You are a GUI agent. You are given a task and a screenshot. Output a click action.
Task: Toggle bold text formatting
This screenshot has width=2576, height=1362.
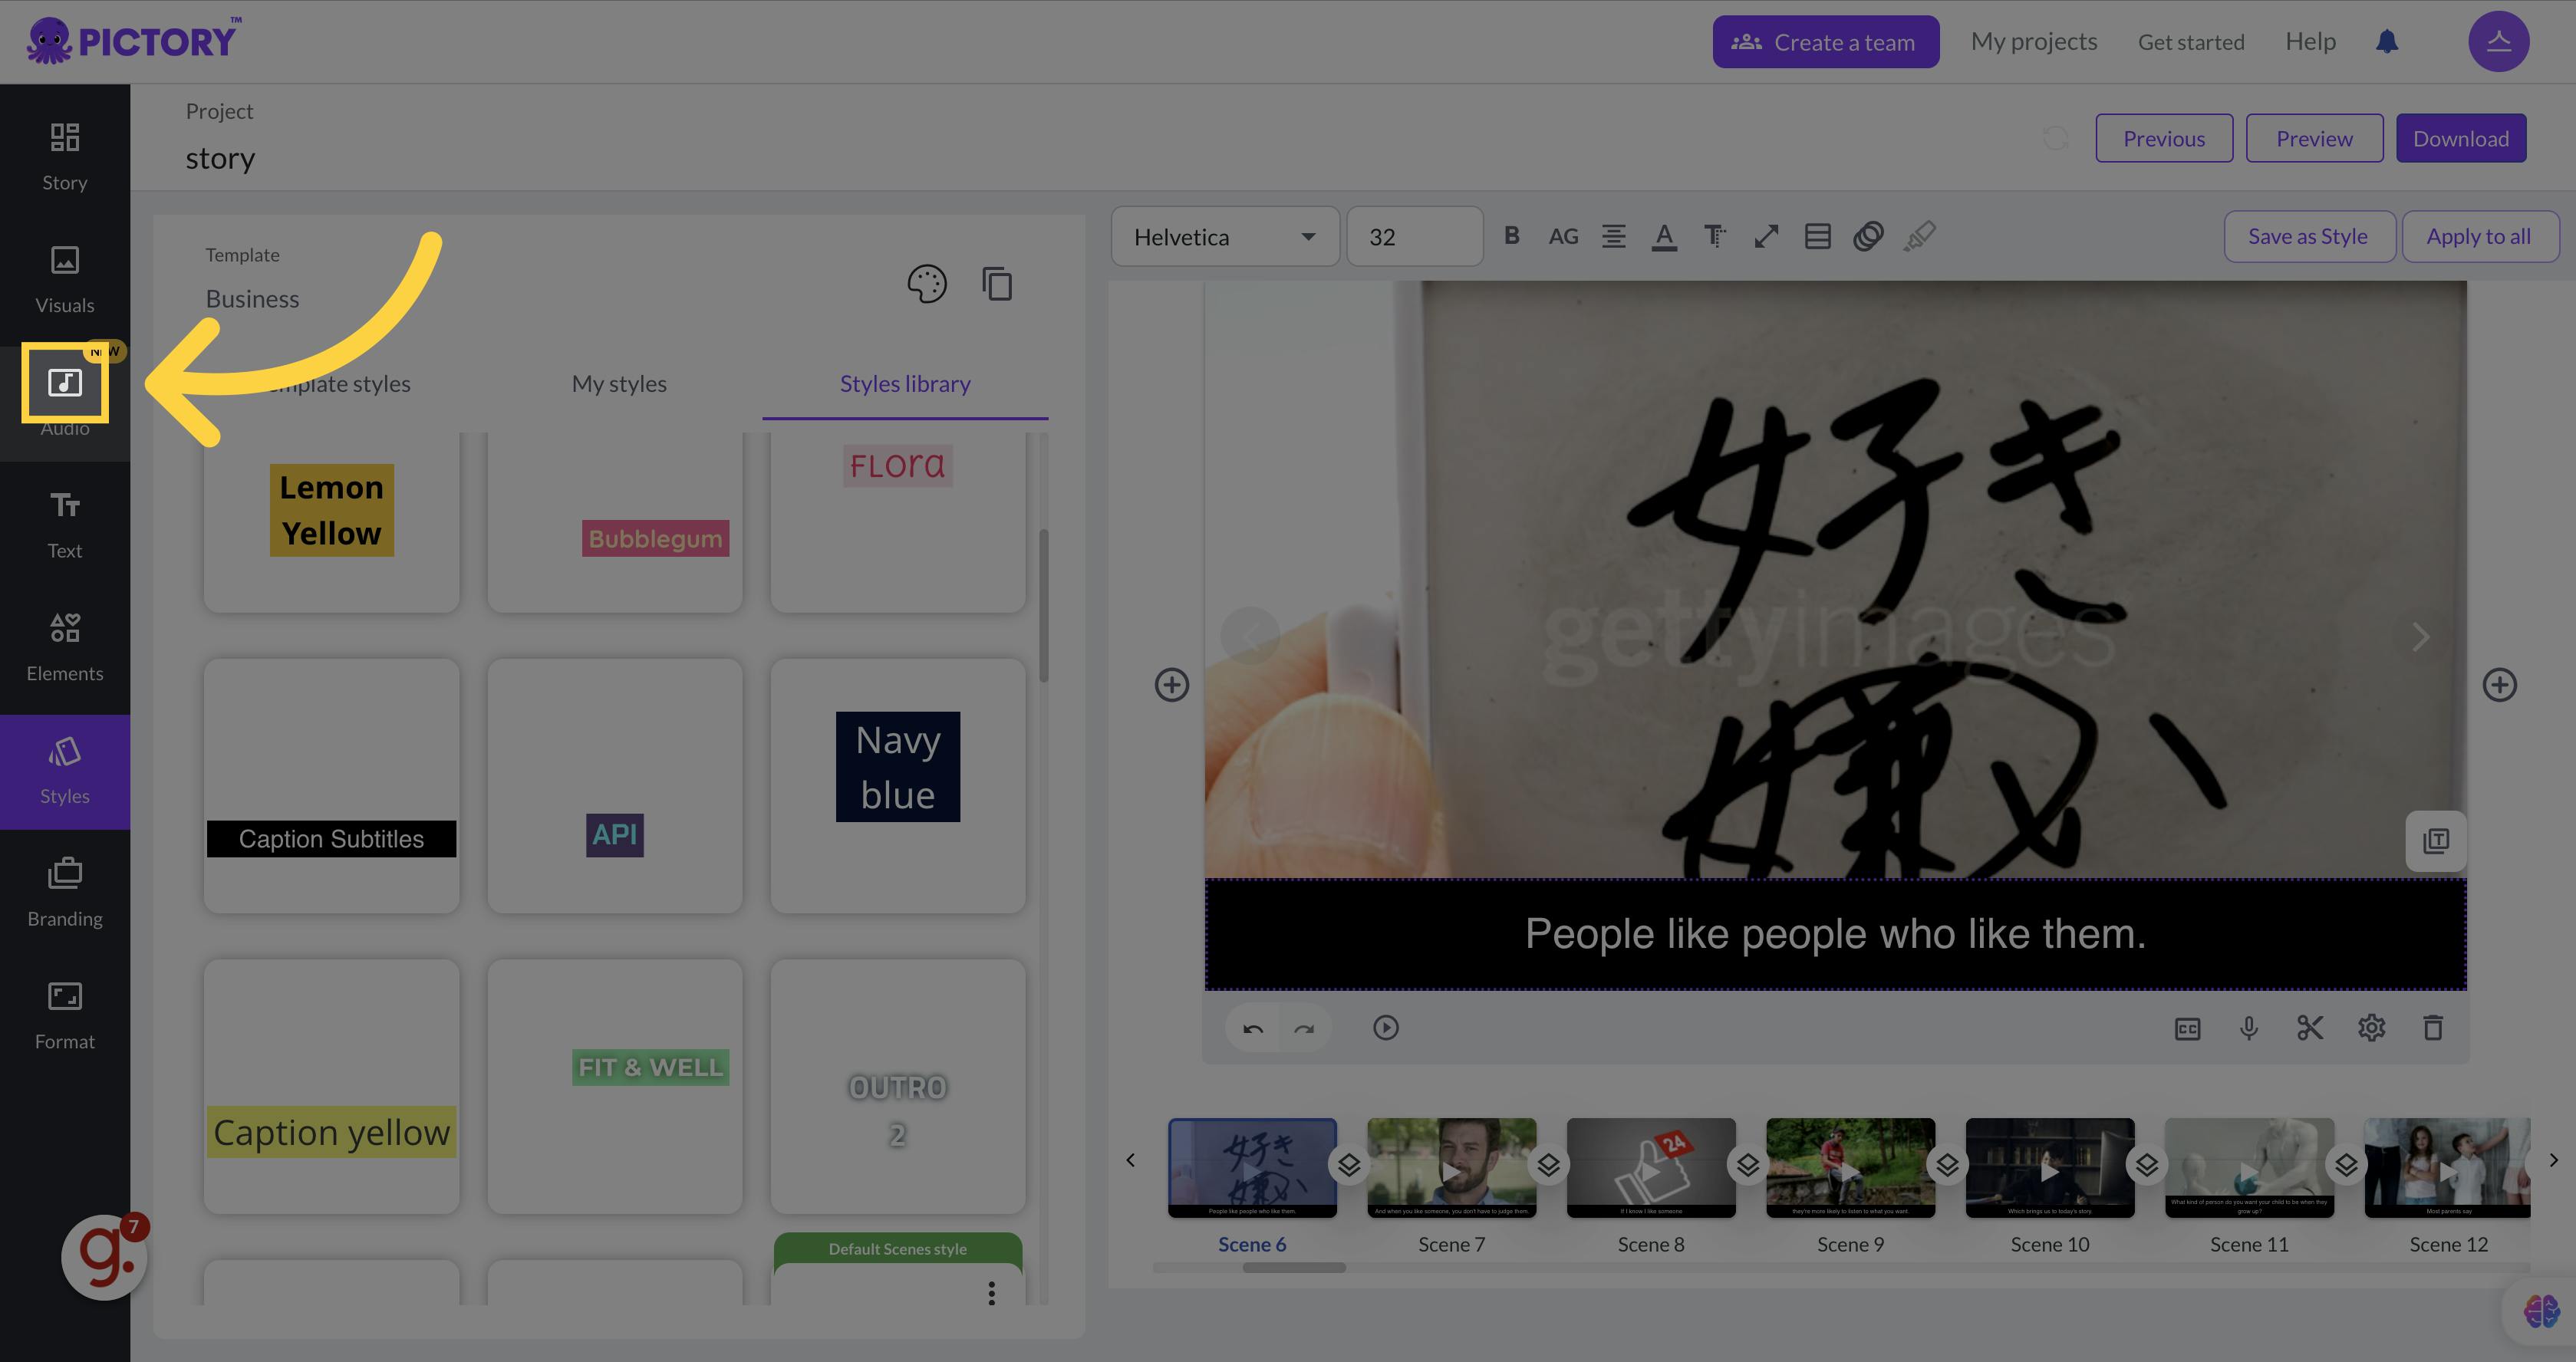click(x=1512, y=236)
